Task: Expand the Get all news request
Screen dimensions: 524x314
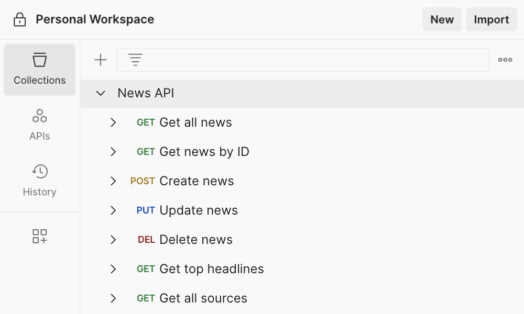Action: coord(113,122)
